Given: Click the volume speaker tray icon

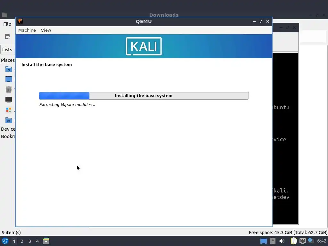Looking at the screenshot, I should pos(282,241).
